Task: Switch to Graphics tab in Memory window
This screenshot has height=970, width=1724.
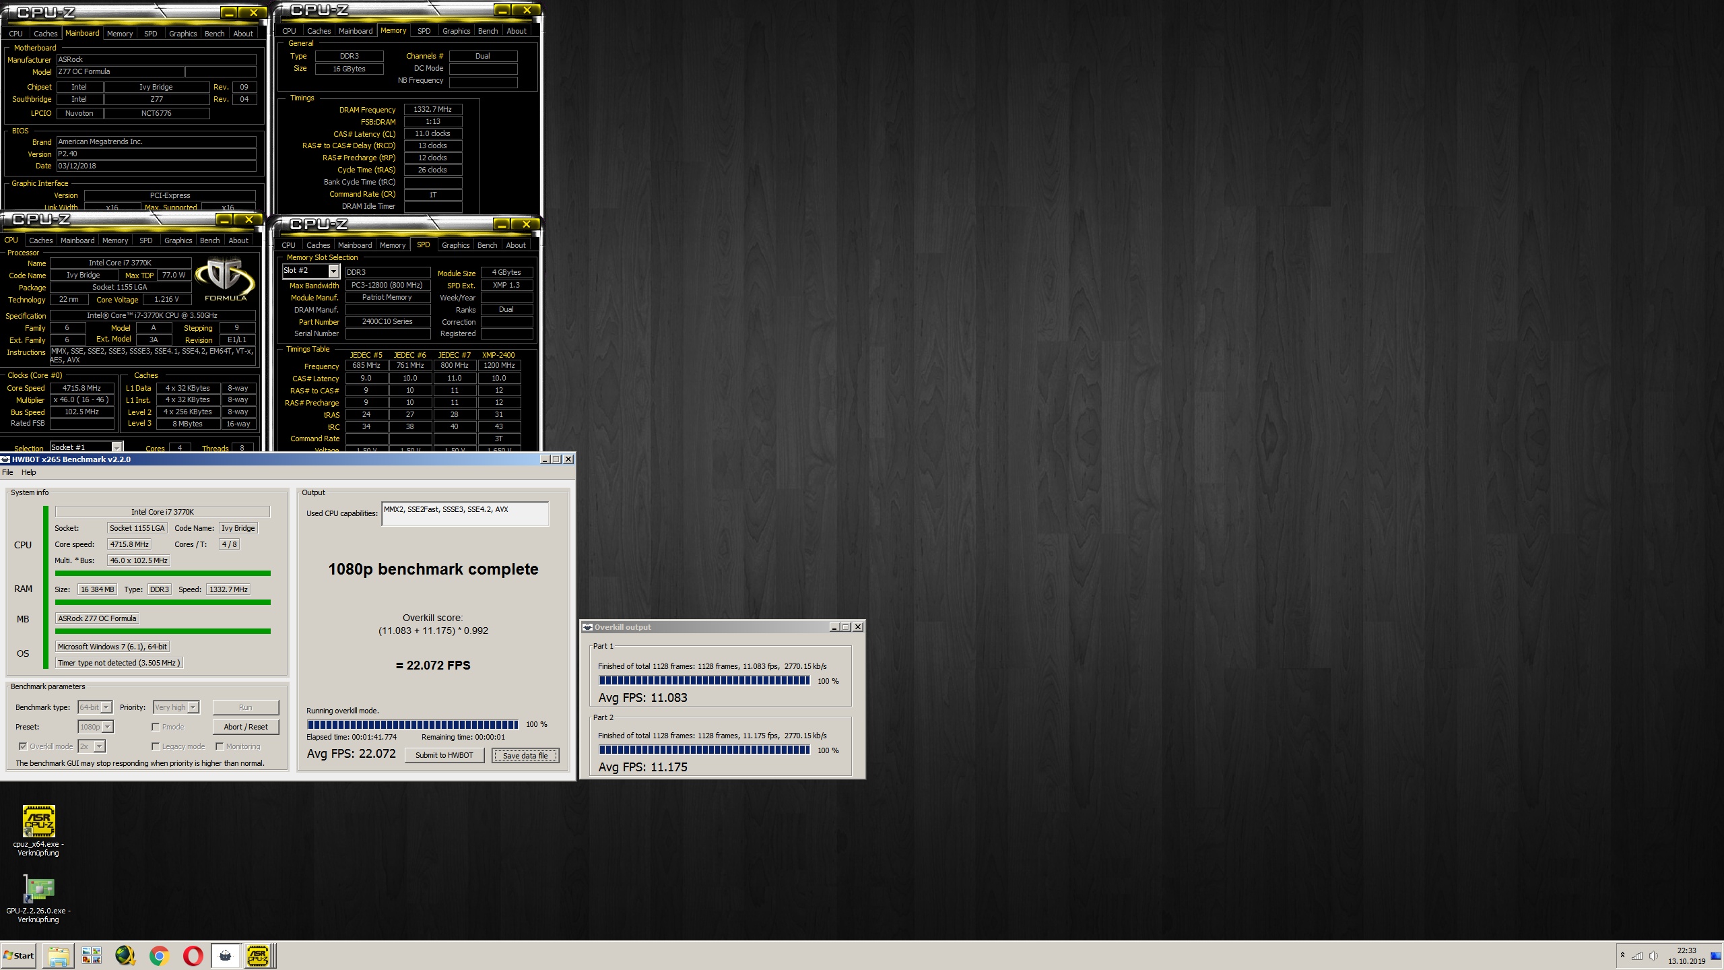Action: coord(456,31)
